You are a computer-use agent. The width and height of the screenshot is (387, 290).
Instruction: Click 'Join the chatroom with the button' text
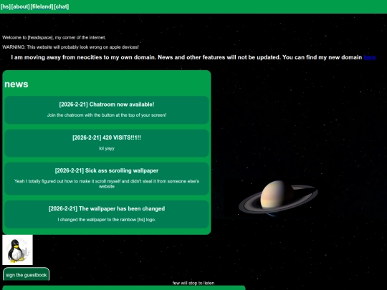tap(107, 115)
